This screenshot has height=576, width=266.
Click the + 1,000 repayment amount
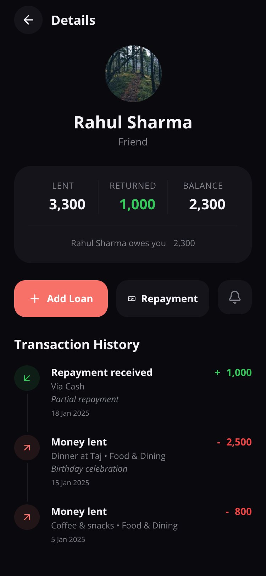tap(233, 372)
